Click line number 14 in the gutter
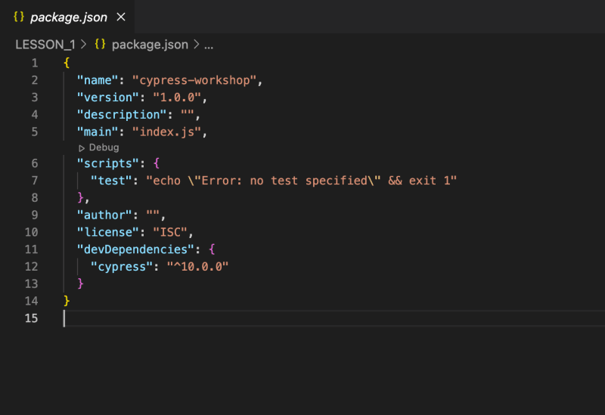This screenshot has height=415, width=605. [x=31, y=301]
